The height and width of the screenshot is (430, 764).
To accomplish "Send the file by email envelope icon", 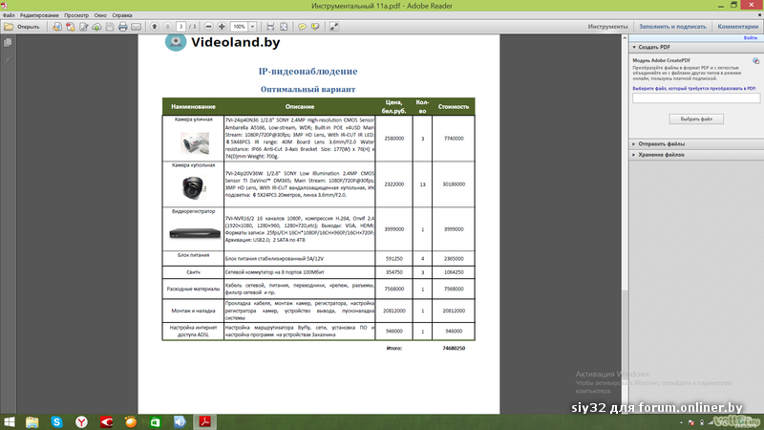I will 136,27.
